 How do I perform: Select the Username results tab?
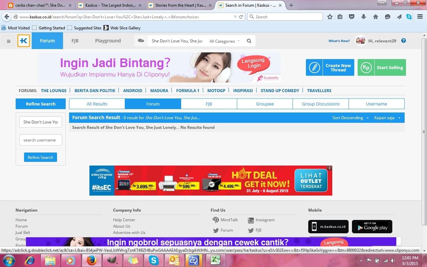(x=376, y=104)
